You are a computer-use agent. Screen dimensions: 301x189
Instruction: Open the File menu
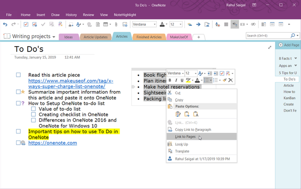tap(9, 15)
